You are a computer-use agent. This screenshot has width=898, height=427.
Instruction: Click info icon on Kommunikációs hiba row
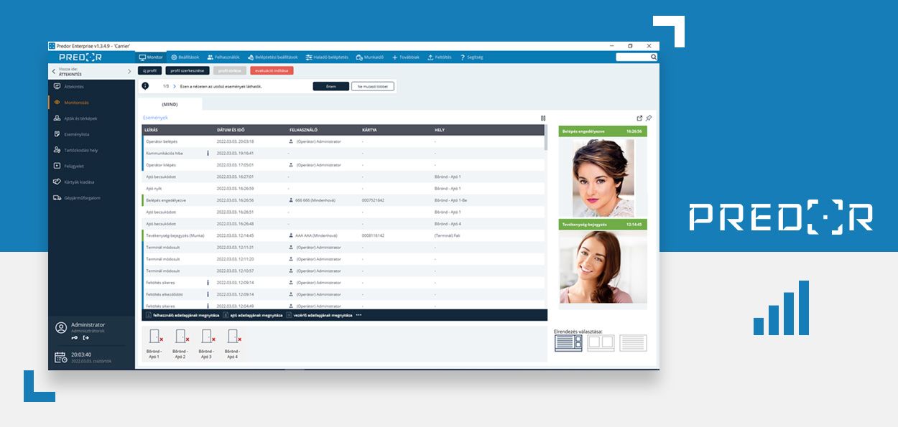[x=208, y=153]
